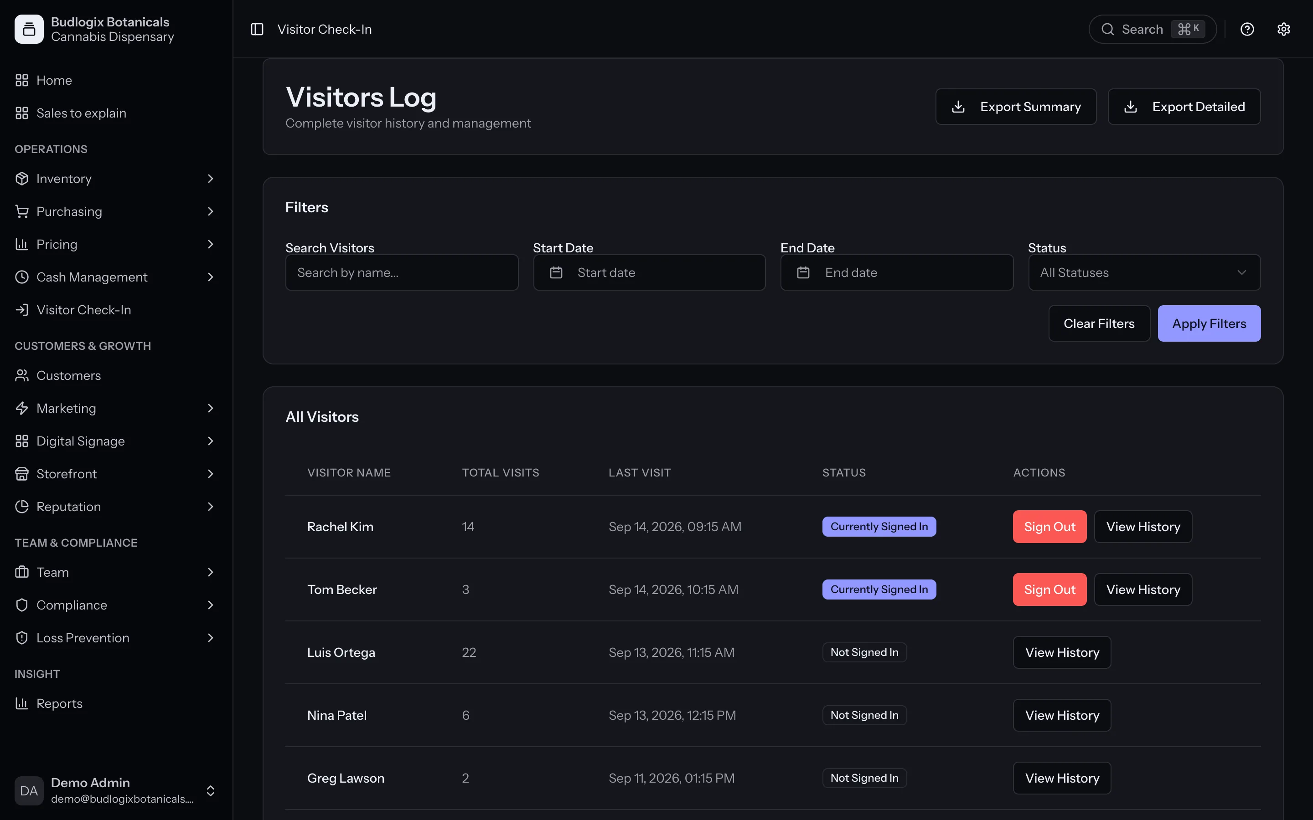Screen dimensions: 1313x820
Task: Expand the Reputation submenu chevron
Action: [x=211, y=507]
